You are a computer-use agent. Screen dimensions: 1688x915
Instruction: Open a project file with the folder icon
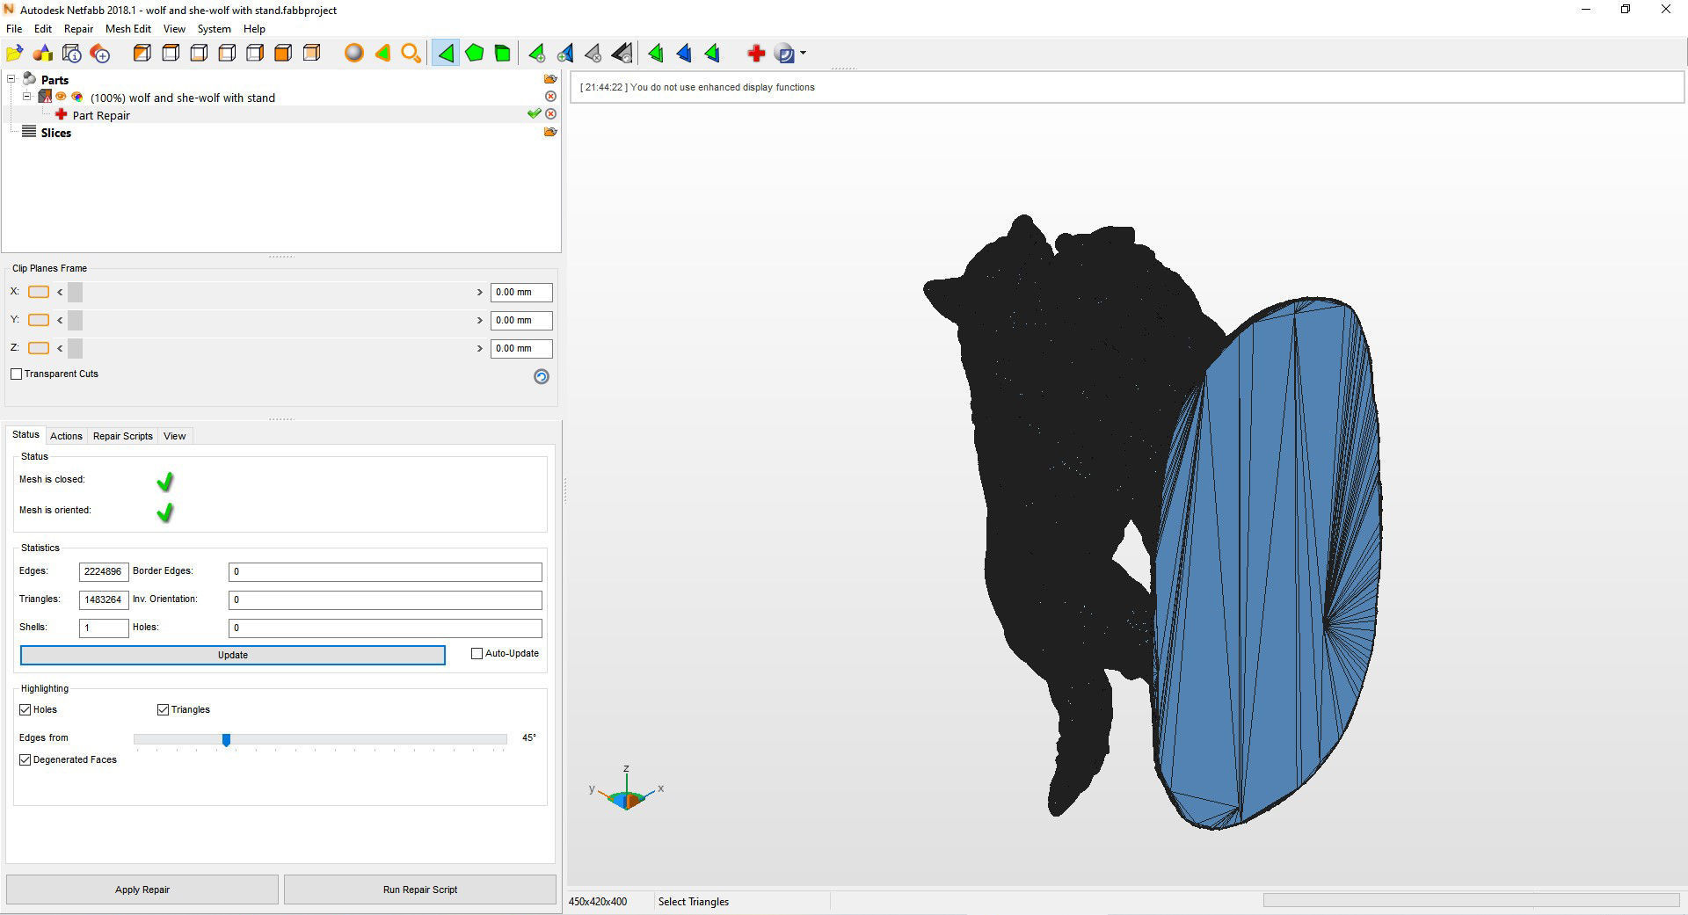tap(15, 54)
